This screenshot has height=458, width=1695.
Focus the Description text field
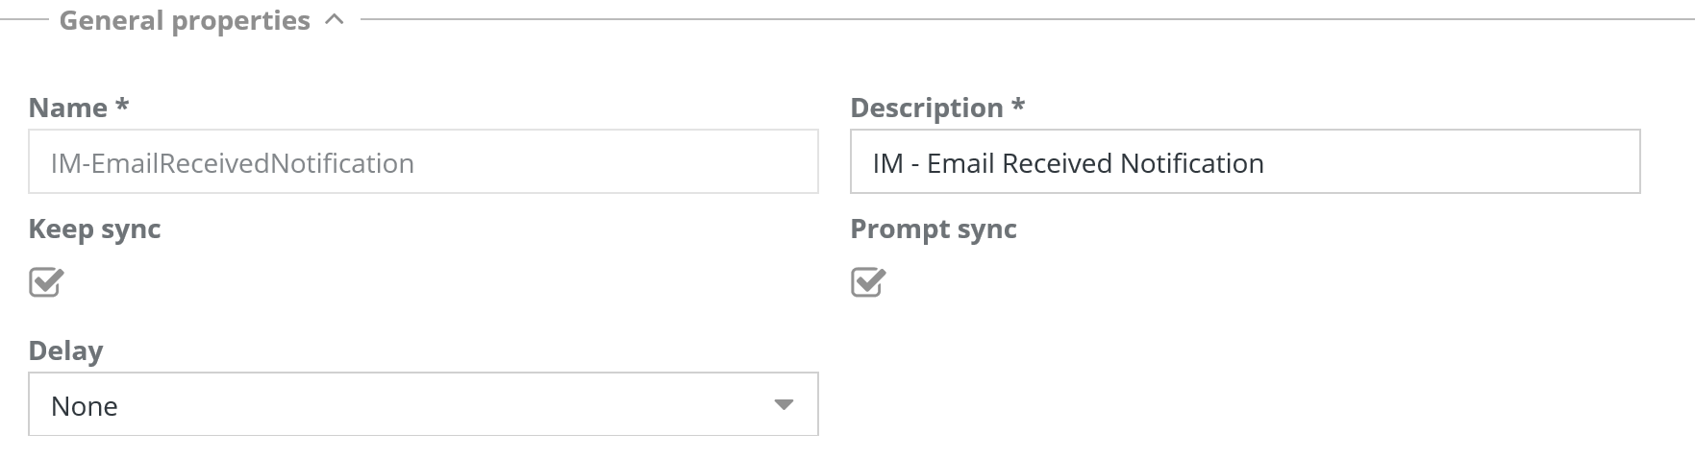pyautogui.click(x=1244, y=162)
